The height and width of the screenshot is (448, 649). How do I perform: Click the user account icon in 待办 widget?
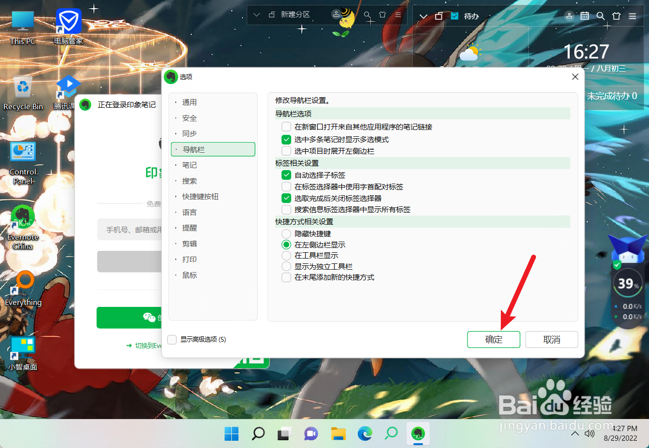click(x=569, y=15)
